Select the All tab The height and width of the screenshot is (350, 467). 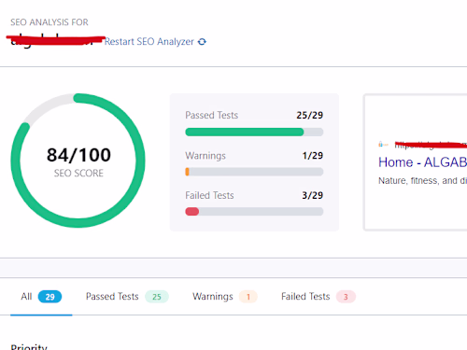point(41,297)
